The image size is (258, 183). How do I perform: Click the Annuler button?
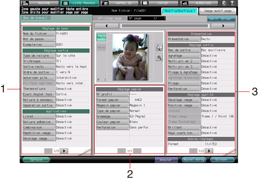[166, 160]
